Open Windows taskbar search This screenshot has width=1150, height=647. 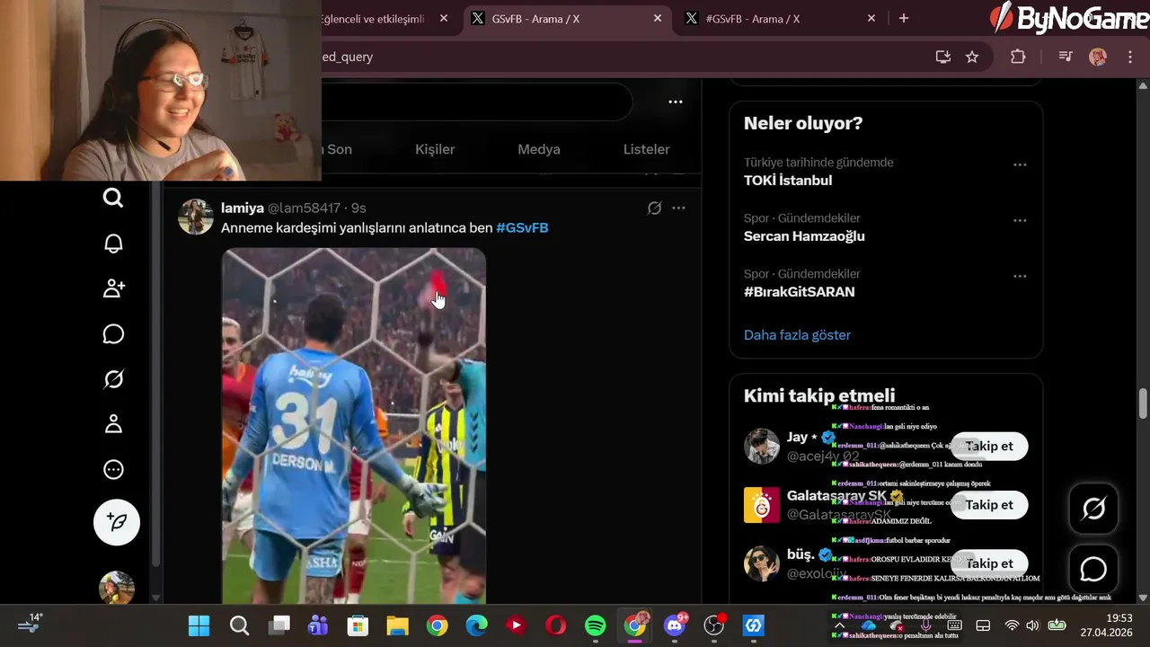tap(239, 625)
